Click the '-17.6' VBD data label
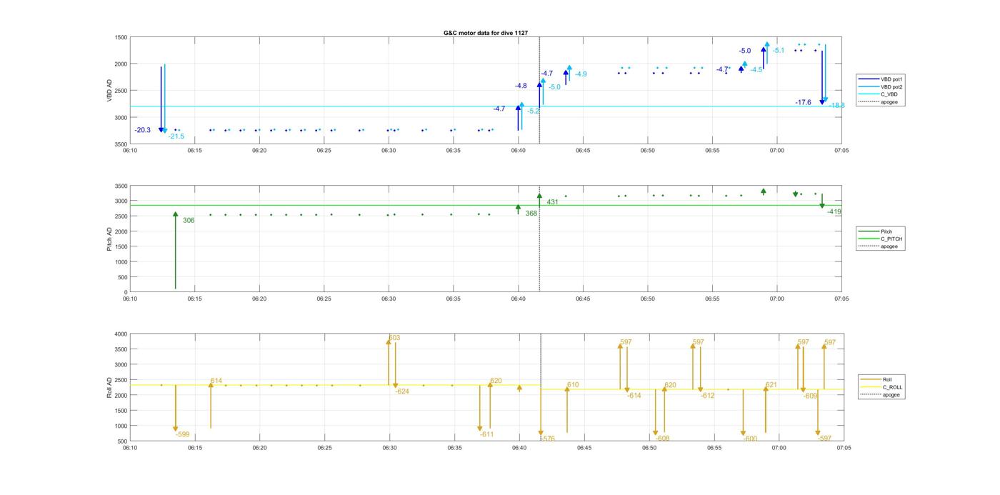This screenshot has width=1000, height=495. click(804, 103)
